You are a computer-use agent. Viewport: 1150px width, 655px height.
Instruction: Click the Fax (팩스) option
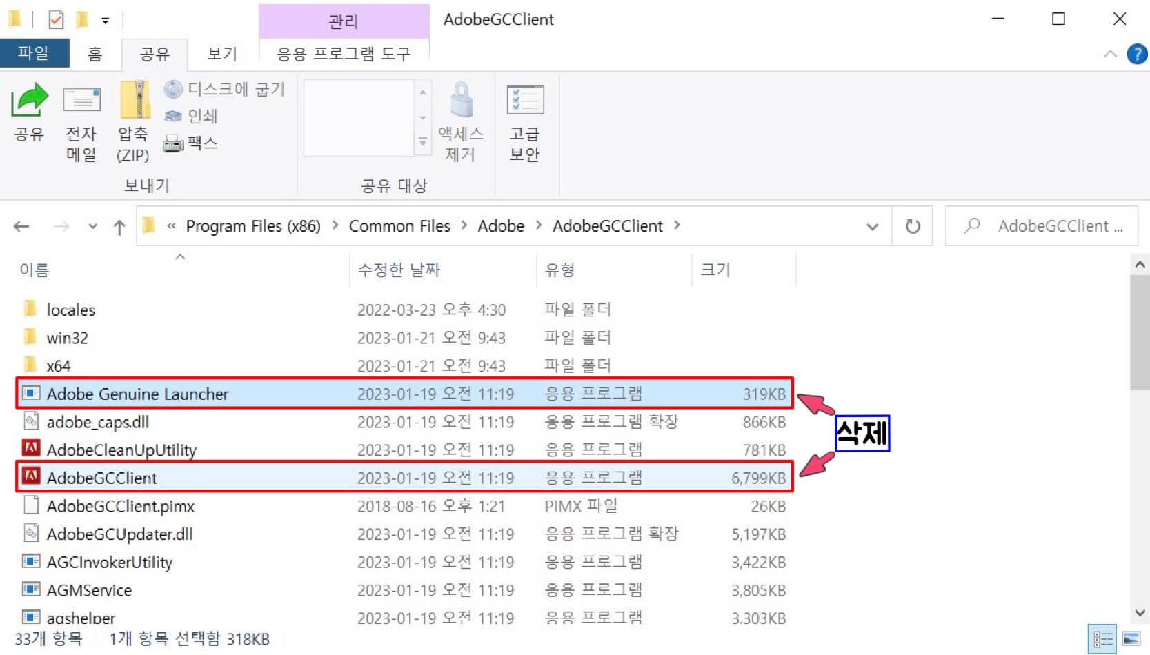[191, 143]
